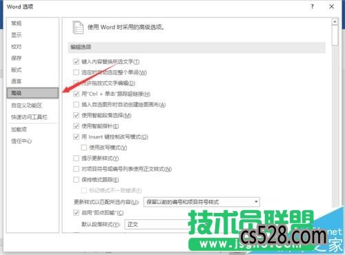The image size is (345, 255).
Task: Enable 使用改写模式 checkbox
Action: click(x=84, y=147)
